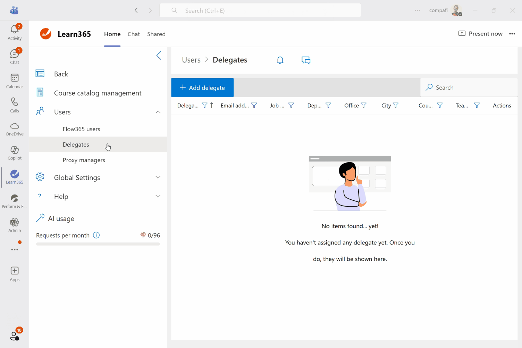Click the Present now button

pos(481,34)
